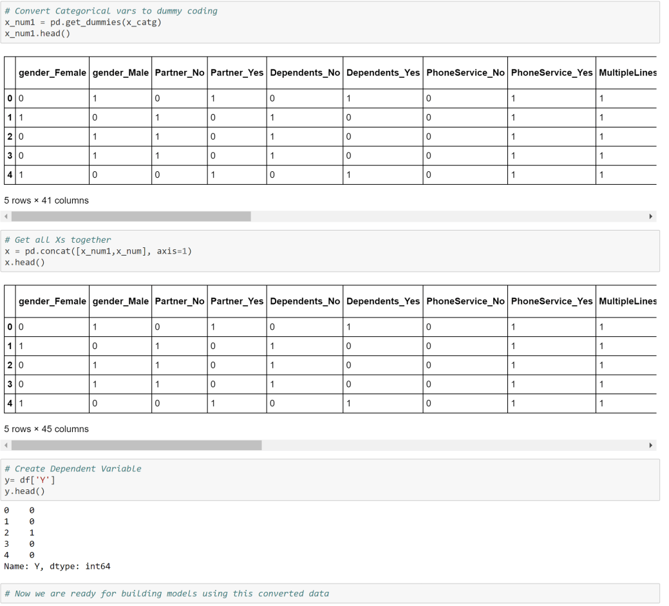Click Partner_Yes header in the 45-column table
This screenshot has width=669, height=606.
237,301
